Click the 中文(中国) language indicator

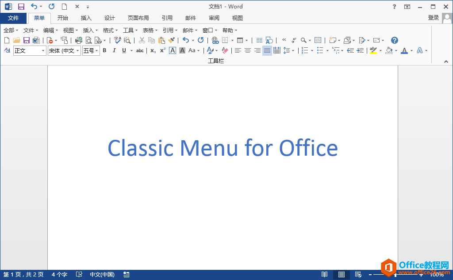pyautogui.click(x=102, y=275)
